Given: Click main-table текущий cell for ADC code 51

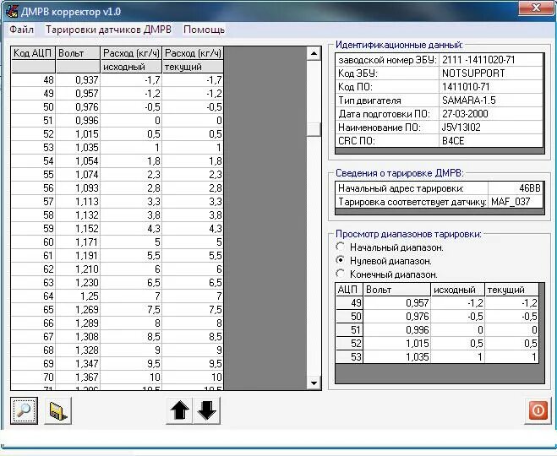Looking at the screenshot, I should tap(193, 121).
